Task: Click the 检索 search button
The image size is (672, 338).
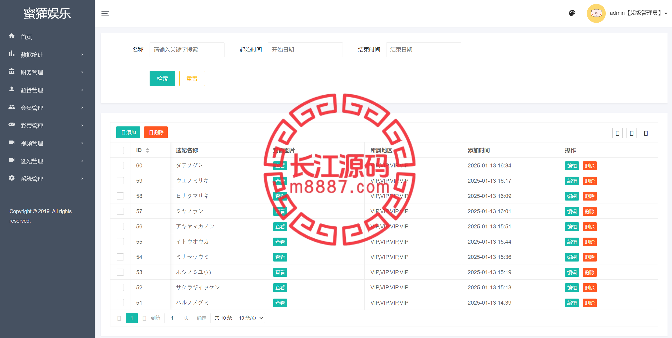Action: [x=162, y=78]
